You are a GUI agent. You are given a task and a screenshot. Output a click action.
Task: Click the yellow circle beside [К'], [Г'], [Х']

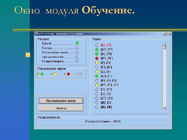[x=97, y=85]
